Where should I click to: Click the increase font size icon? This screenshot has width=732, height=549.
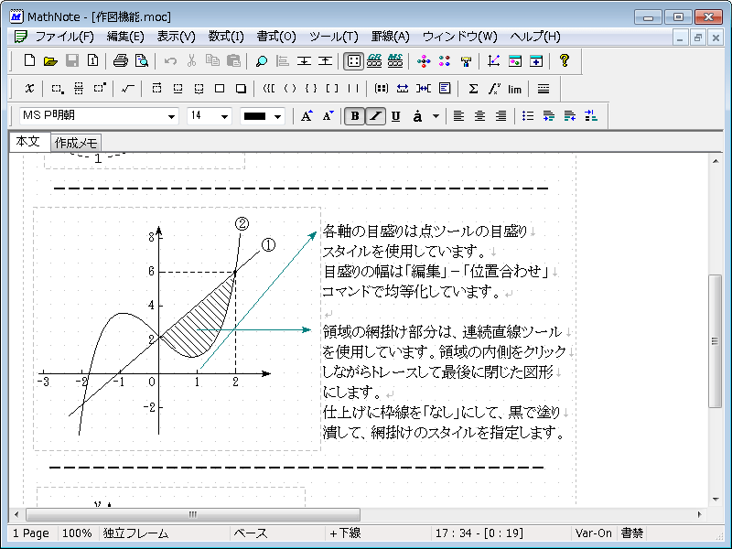click(307, 116)
